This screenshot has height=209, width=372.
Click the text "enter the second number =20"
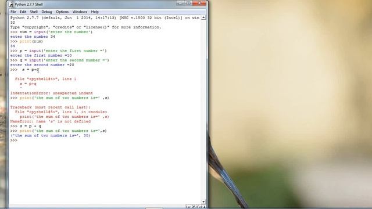[42, 65]
